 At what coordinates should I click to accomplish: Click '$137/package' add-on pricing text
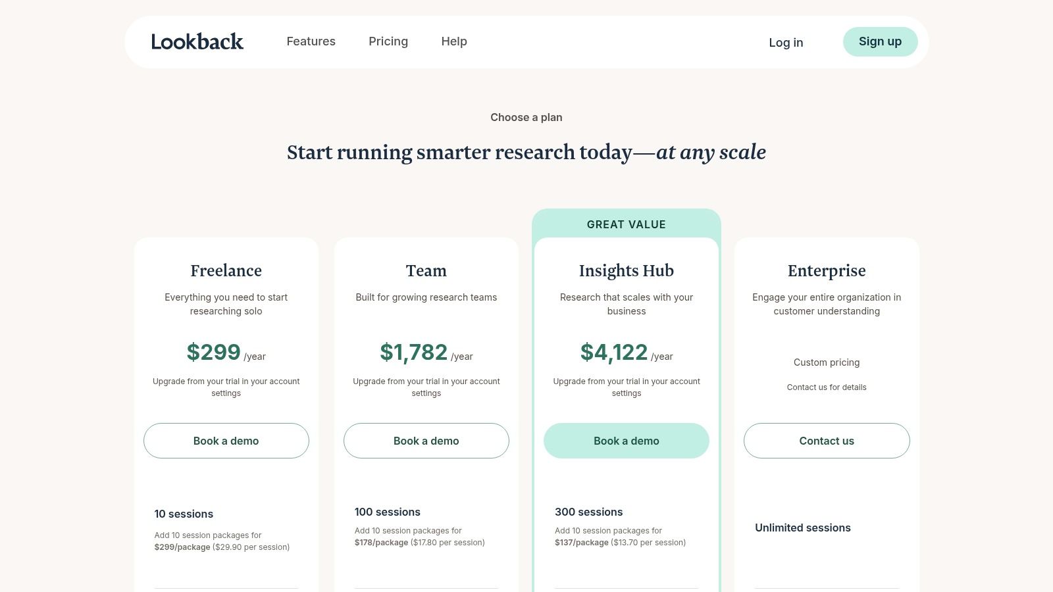click(582, 543)
